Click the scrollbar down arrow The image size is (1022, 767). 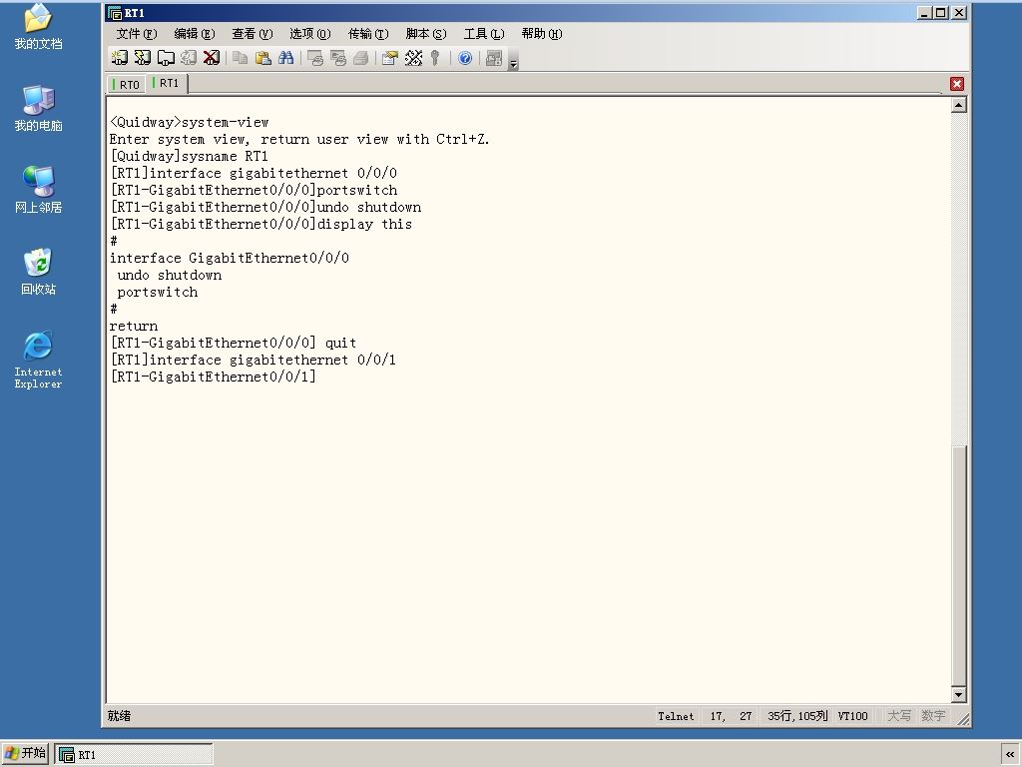(959, 695)
